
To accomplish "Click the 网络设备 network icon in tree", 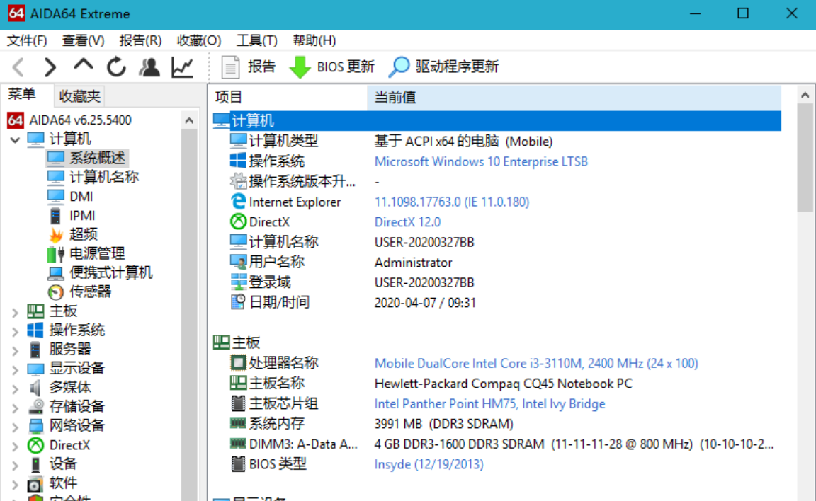I will (x=35, y=426).
